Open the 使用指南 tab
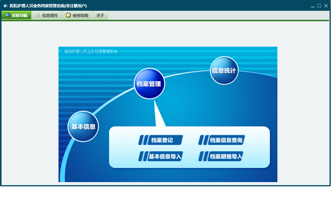This screenshot has height=218, width=331. point(77,15)
